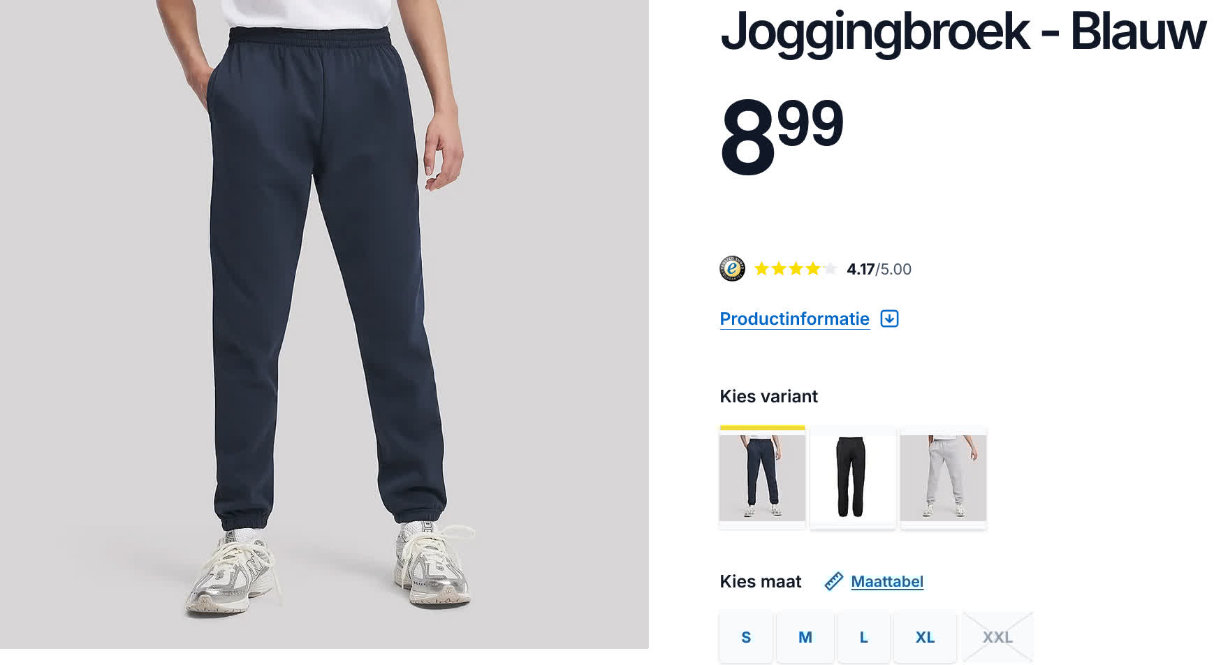Image resolution: width=1214 pixels, height=665 pixels.
Task: Open the Productinformatie link
Action: click(x=795, y=319)
